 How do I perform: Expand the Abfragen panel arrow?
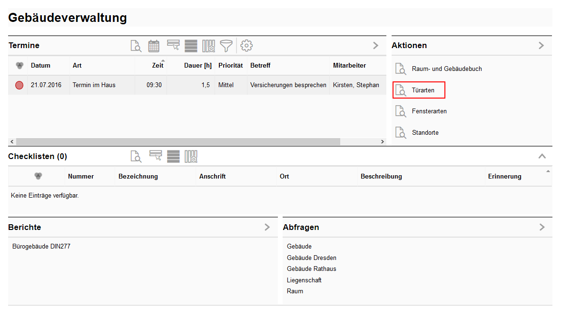pyautogui.click(x=542, y=227)
